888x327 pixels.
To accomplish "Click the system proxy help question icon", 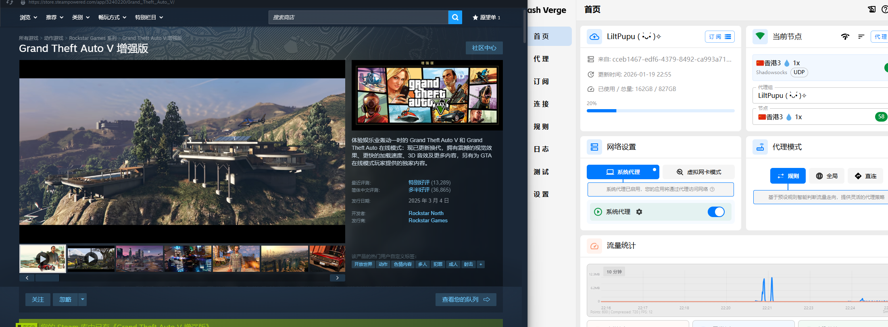I will point(712,189).
